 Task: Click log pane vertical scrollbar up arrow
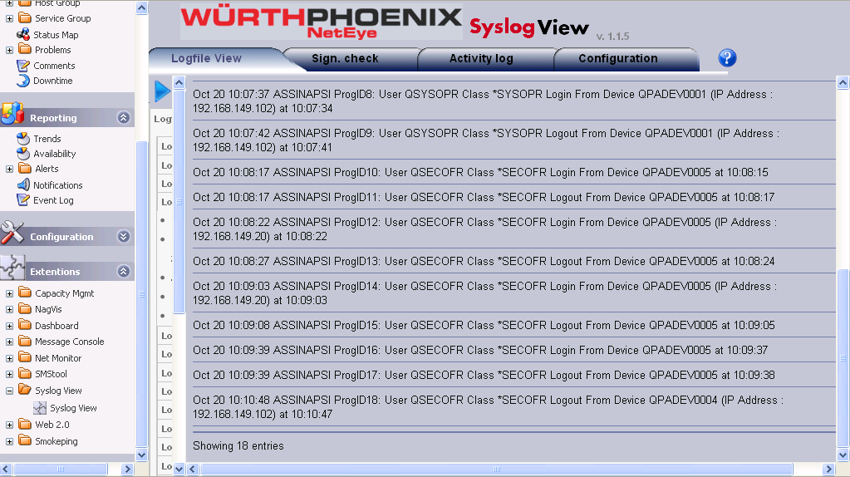click(843, 82)
